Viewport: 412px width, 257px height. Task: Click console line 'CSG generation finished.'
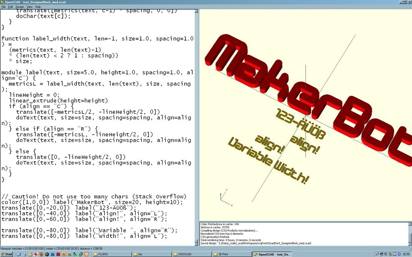pyautogui.click(x=216, y=237)
